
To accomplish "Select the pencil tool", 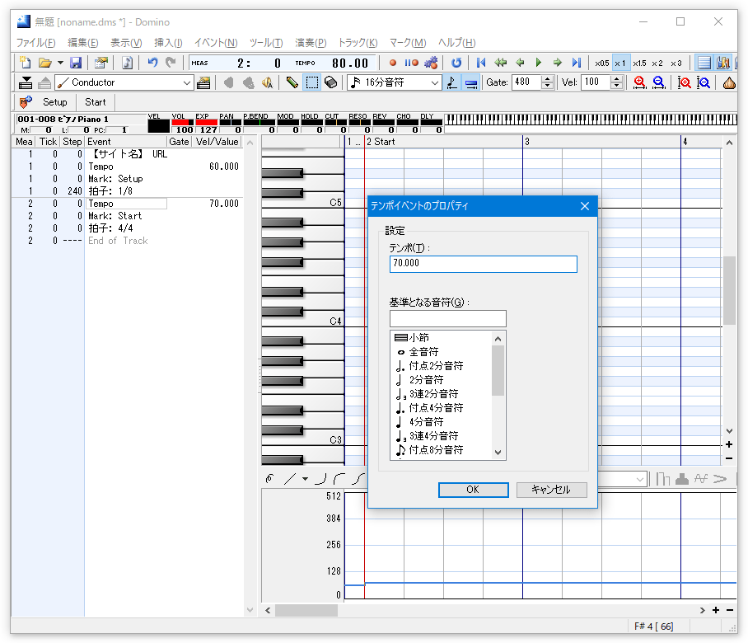I will 292,82.
